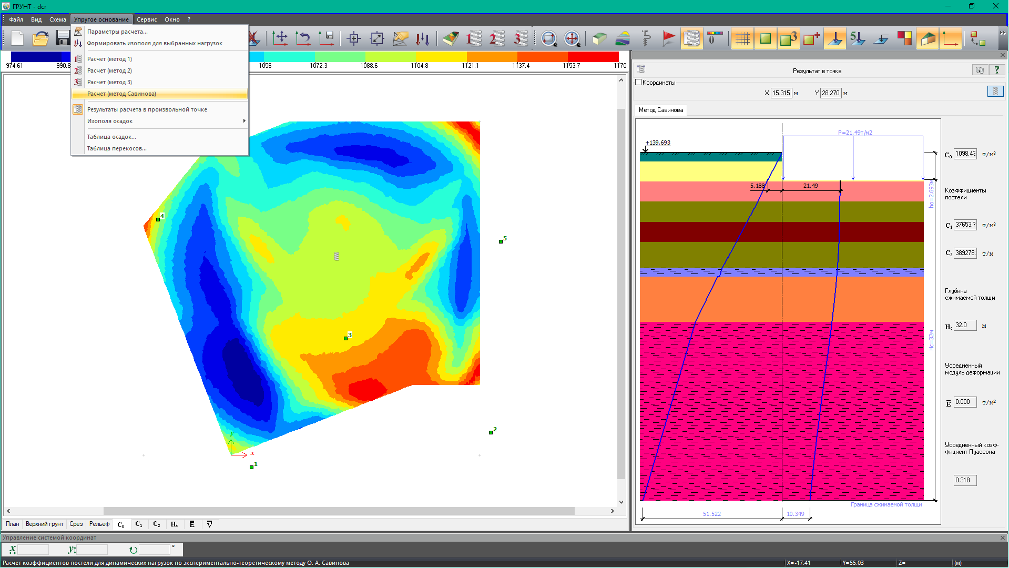1009x568 pixels.
Task: Click the scroll down arrow of plan view
Action: 621,502
